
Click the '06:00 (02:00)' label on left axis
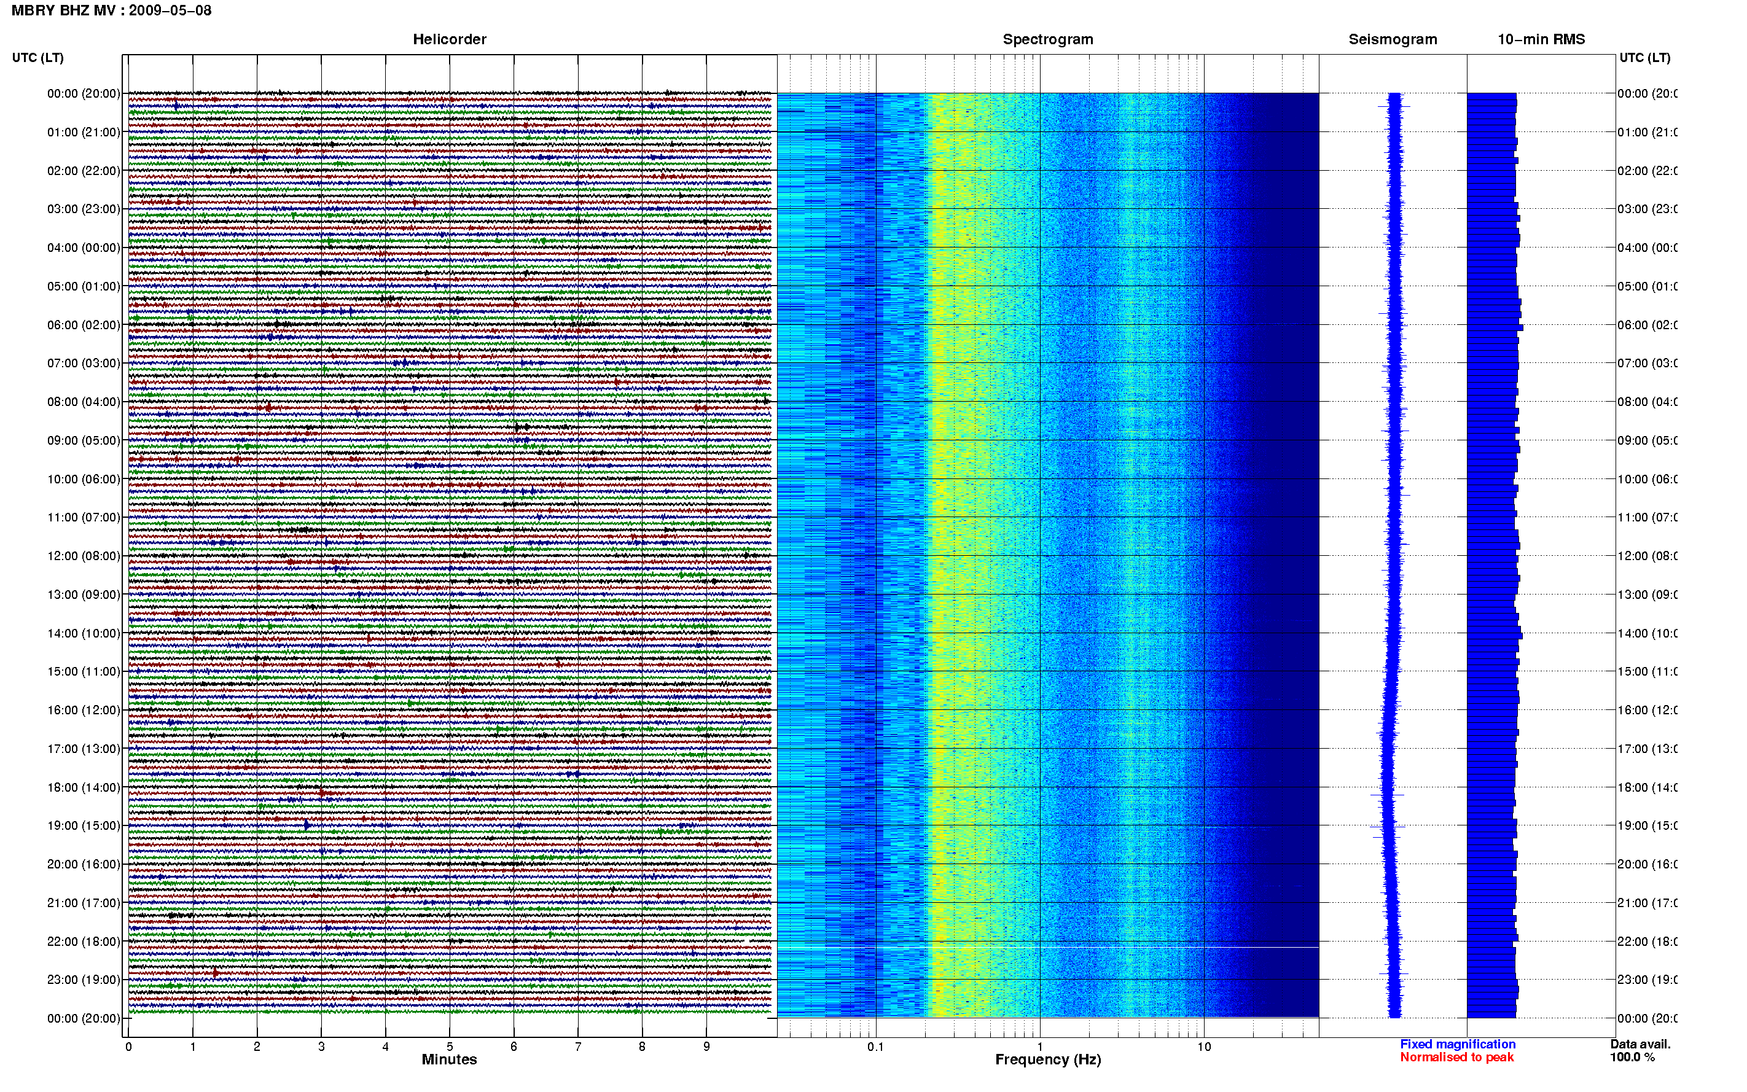coord(84,325)
